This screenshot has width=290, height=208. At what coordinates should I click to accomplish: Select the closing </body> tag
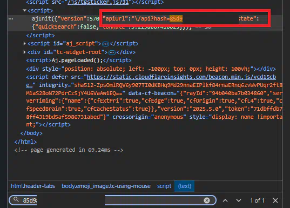(x=31, y=133)
